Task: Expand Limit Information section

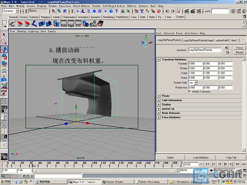Action: [159, 100]
